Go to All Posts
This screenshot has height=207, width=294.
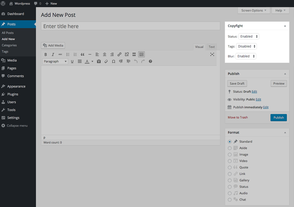point(8,33)
